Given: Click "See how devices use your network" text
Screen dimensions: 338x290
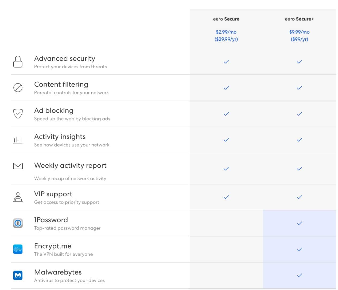Looking at the screenshot, I should click(x=72, y=145).
